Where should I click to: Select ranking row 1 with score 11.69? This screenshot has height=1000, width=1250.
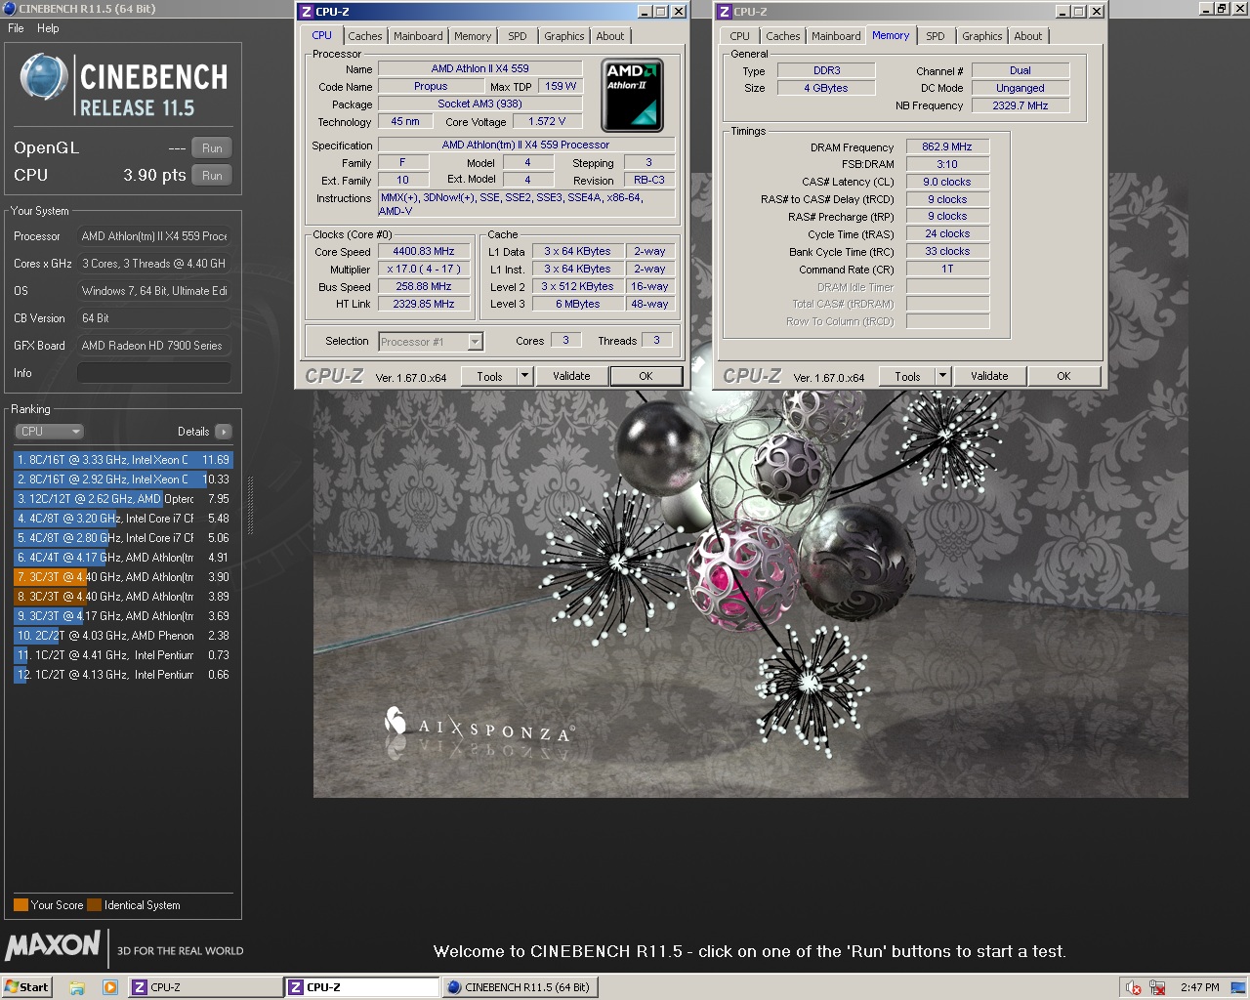tap(123, 460)
